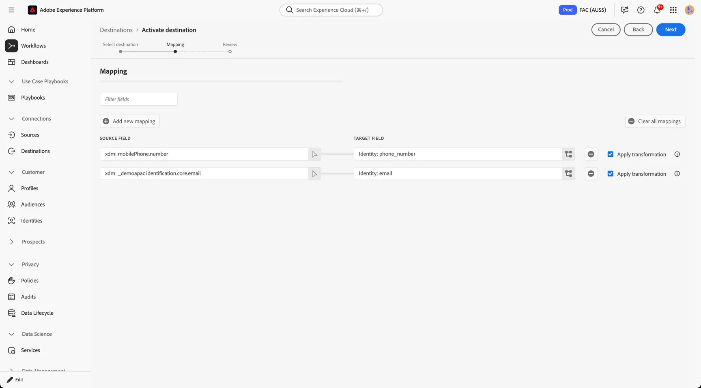Remove the phone_number mapping row

591,154
